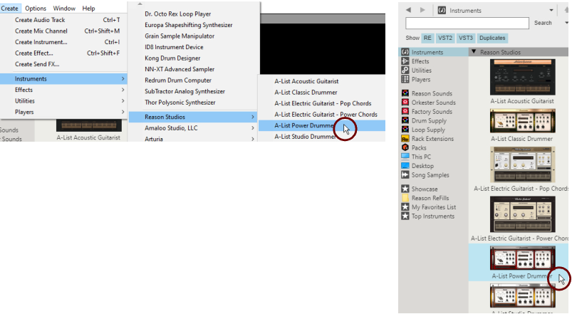Select Grain Sample Manipulator

pos(180,36)
